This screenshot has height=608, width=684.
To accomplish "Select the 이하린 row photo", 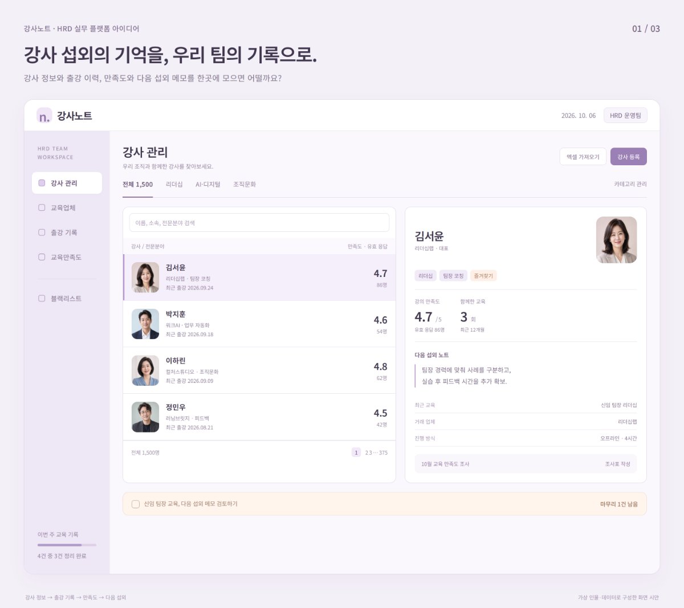I will [x=145, y=370].
